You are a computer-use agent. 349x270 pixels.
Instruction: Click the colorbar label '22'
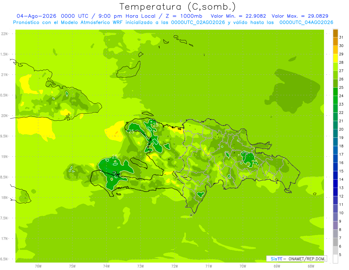341,113
